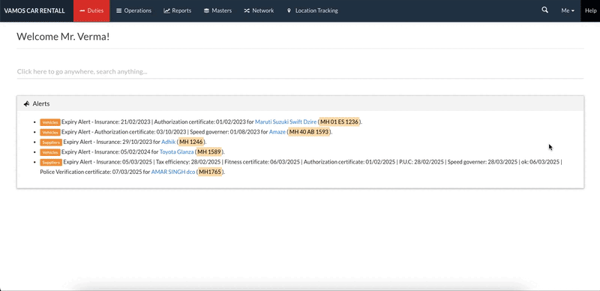The height and width of the screenshot is (291, 600).
Task: Click the MH 40 AB 1593 badge
Action: point(309,132)
